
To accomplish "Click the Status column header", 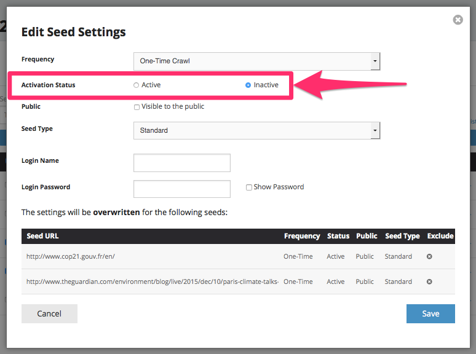I will click(x=338, y=236).
